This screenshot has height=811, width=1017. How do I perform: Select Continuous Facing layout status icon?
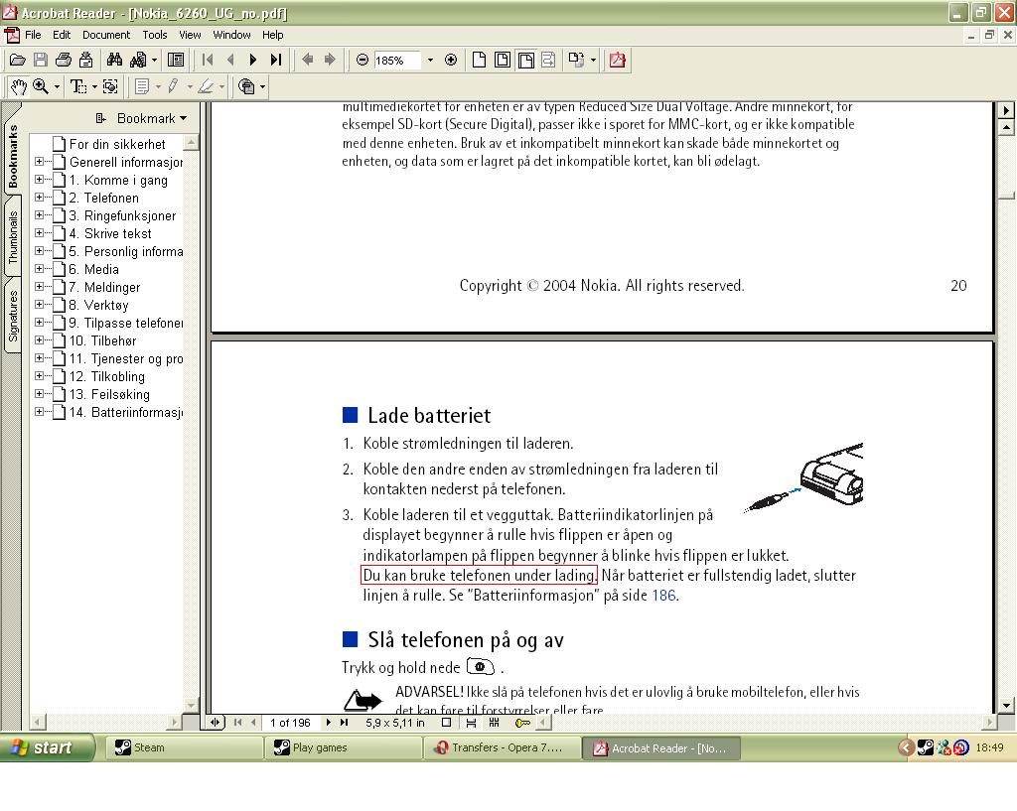[x=495, y=723]
